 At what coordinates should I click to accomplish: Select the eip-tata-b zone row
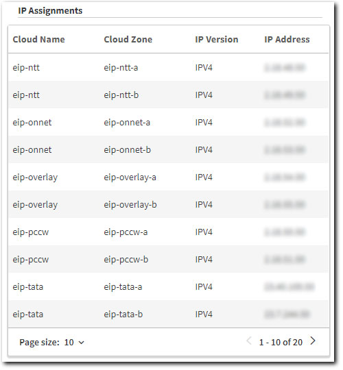coord(169,314)
